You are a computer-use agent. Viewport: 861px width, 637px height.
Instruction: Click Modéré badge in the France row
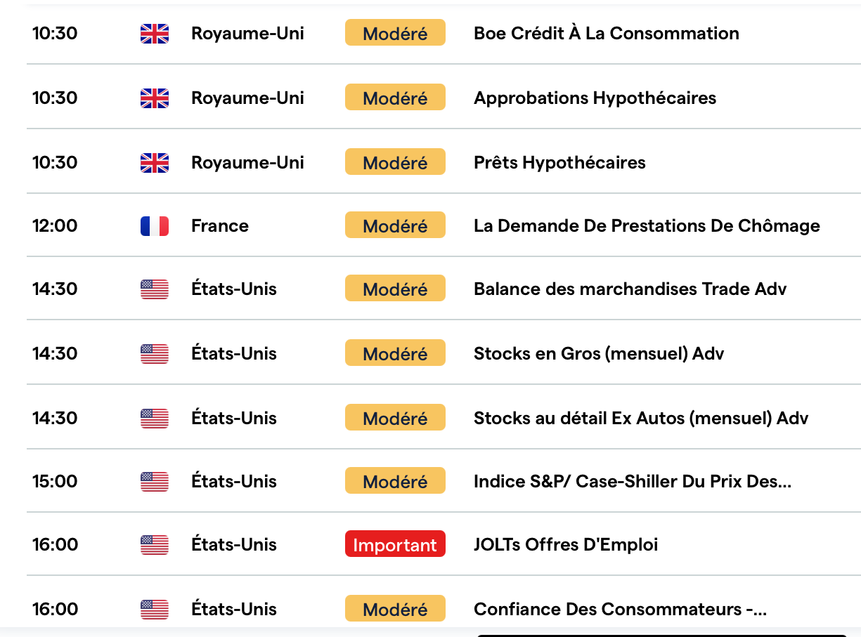coord(395,225)
